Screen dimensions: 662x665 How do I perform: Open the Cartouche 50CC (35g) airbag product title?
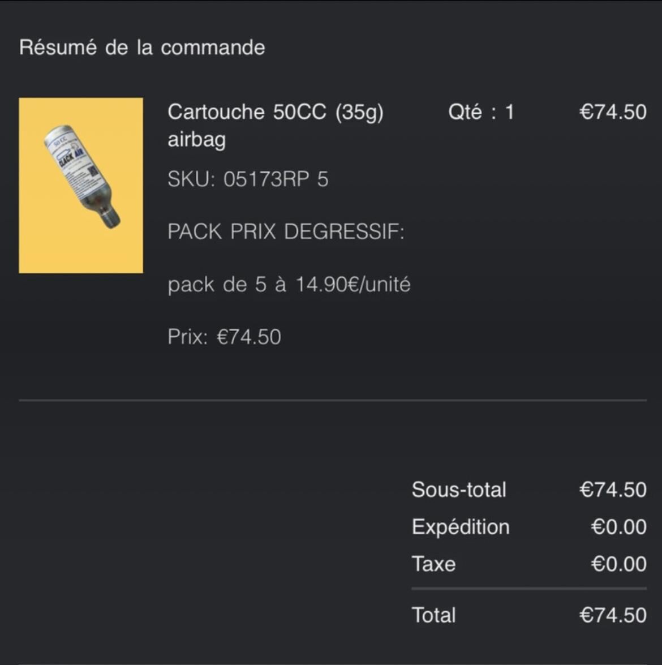coord(275,113)
